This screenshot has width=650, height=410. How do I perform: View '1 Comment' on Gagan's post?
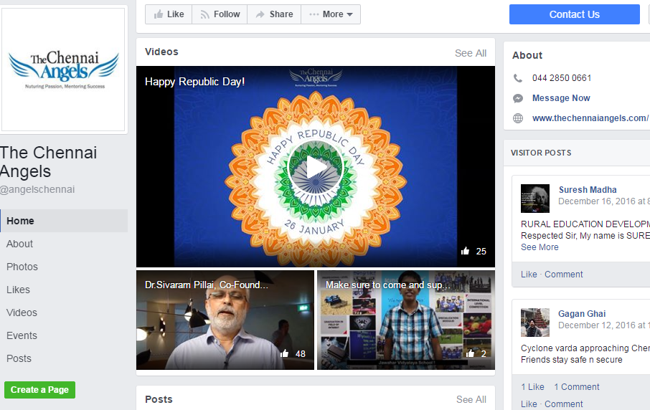click(577, 387)
